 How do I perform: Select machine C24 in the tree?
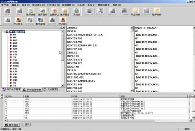click(x=15, y=49)
